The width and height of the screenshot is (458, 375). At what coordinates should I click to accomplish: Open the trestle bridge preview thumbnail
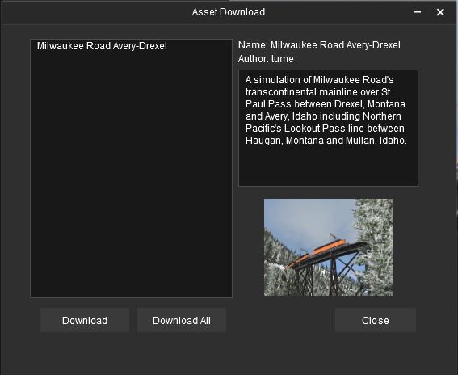pos(328,247)
